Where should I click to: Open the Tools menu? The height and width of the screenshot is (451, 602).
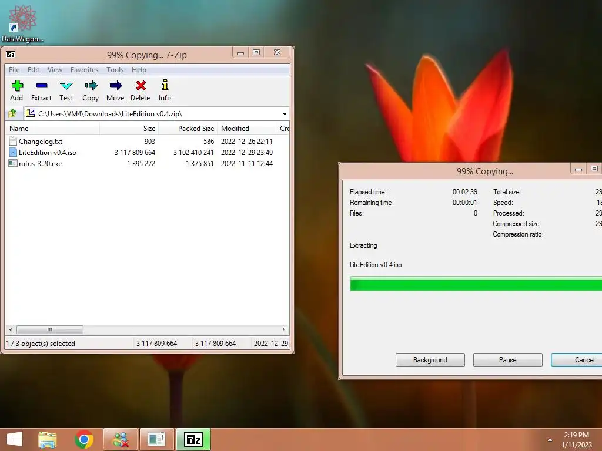click(115, 70)
